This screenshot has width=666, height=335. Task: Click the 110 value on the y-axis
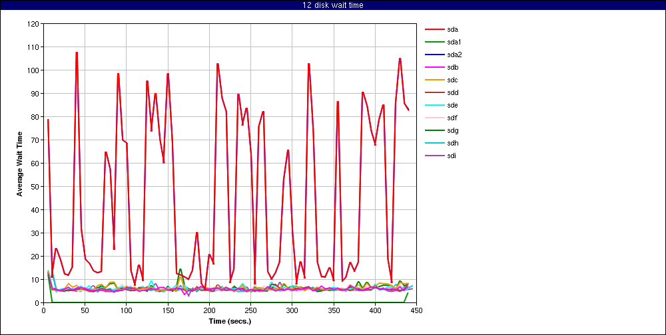tap(33, 47)
